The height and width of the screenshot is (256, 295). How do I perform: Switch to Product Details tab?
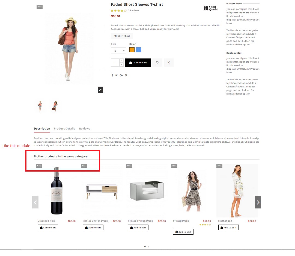click(x=64, y=128)
